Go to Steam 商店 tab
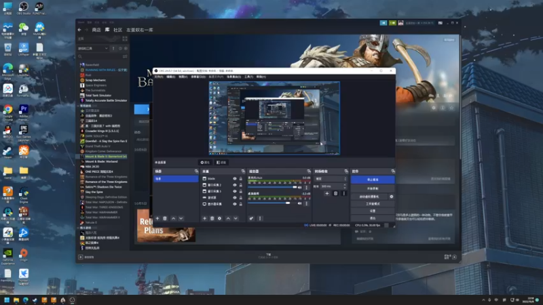This screenshot has width=543, height=305. click(x=96, y=30)
